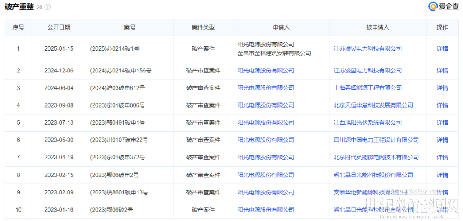Click 破产案件 type in the 2025-01-15 row

coord(203,49)
